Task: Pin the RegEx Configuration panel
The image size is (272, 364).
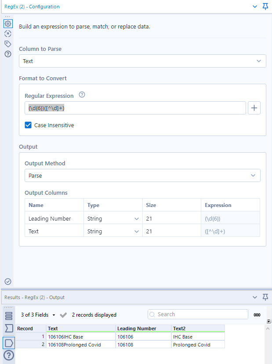Action: (265, 7)
